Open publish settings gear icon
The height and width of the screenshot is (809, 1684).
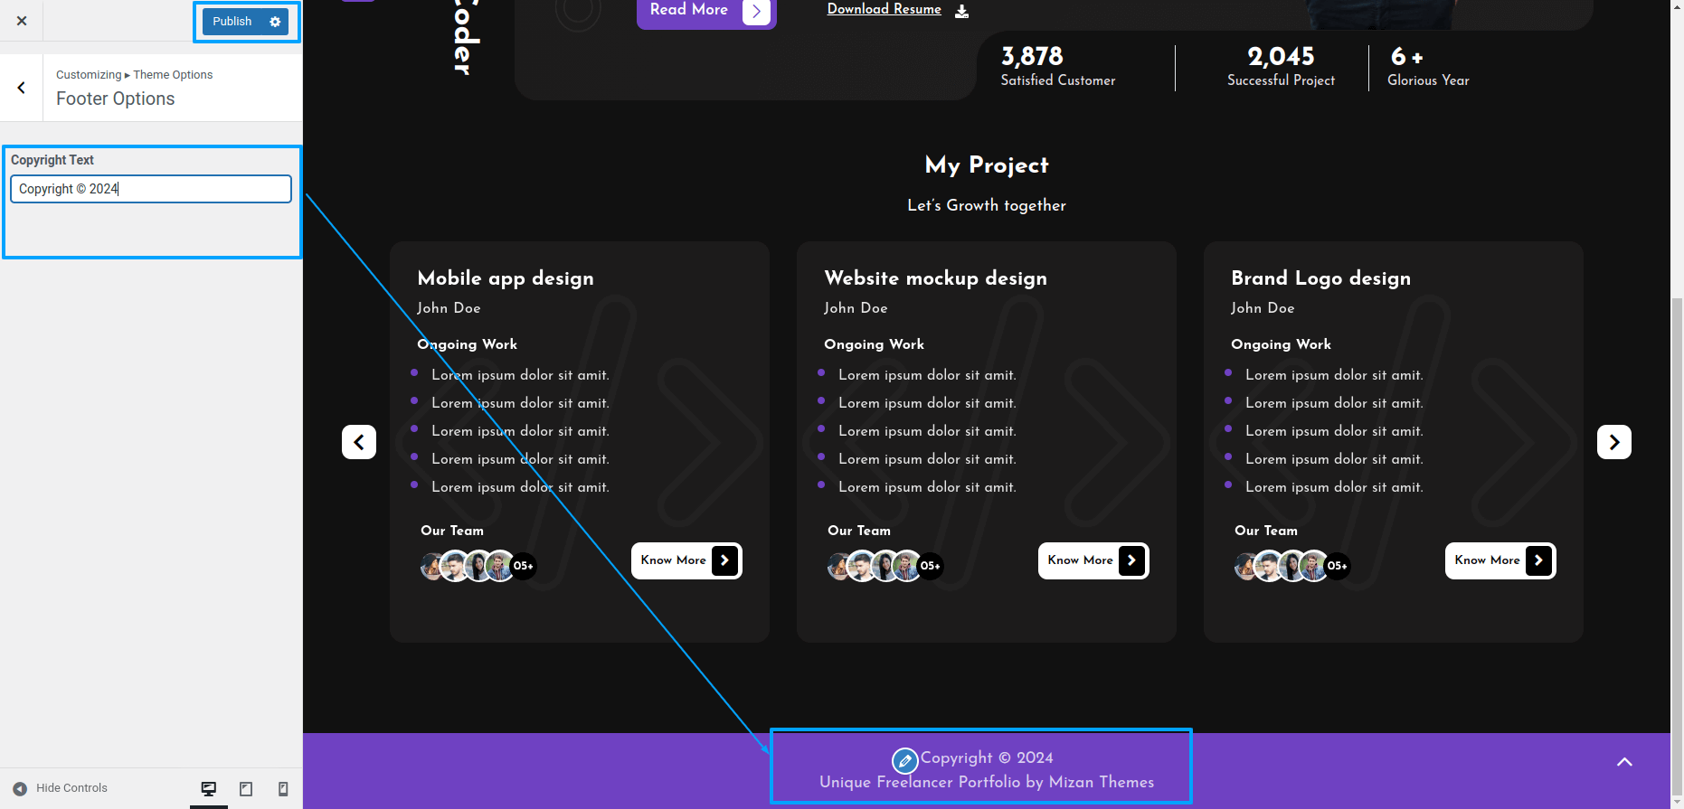275,22
